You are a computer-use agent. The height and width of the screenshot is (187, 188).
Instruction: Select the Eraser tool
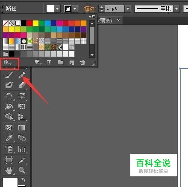[22, 85]
